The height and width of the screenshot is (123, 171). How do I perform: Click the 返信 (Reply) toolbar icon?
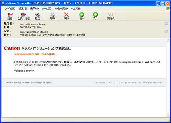10,16
